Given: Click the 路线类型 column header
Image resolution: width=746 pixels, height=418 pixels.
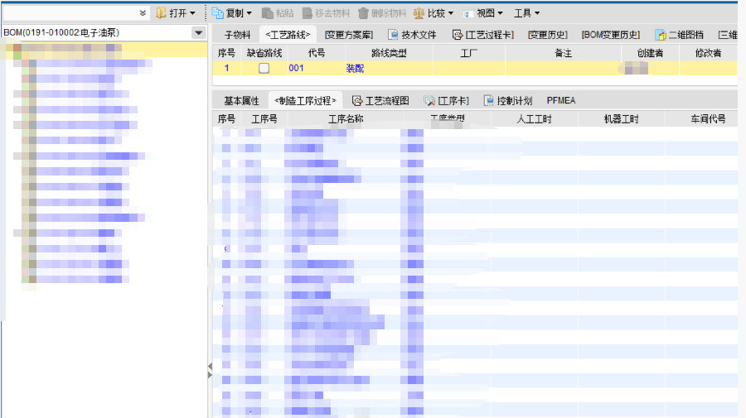Looking at the screenshot, I should click(389, 53).
